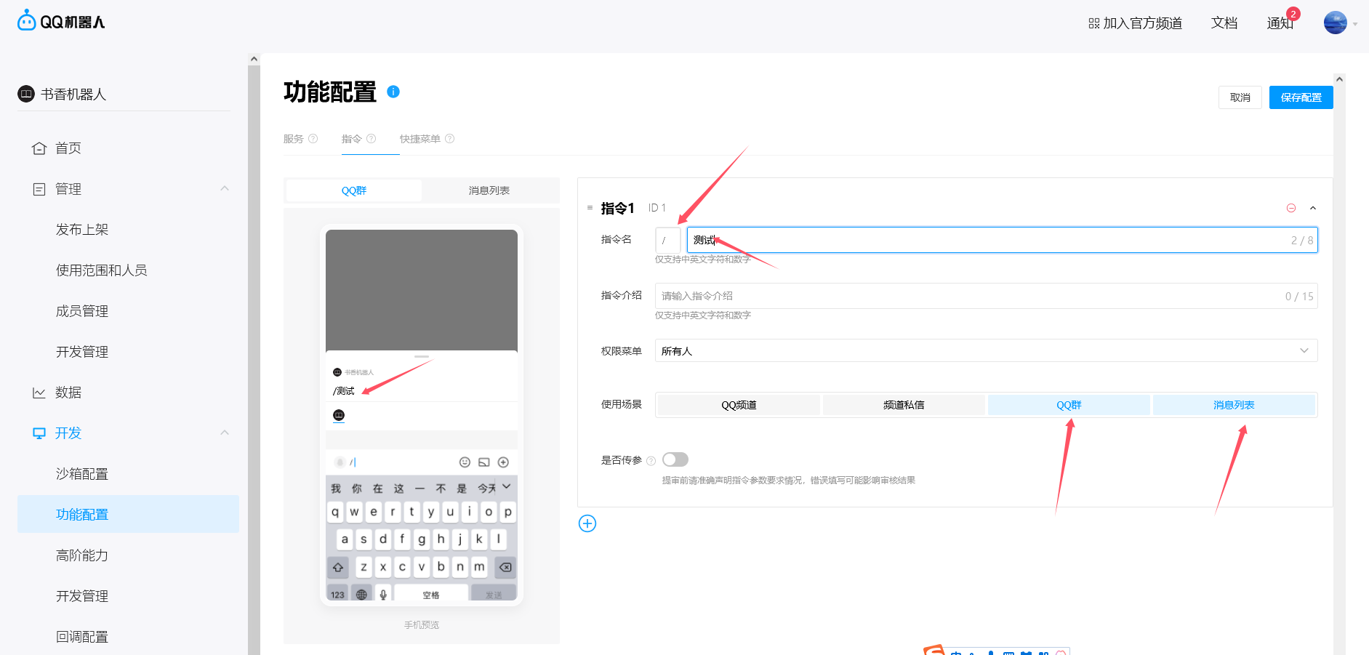Click emoji icon in phone preview
This screenshot has width=1369, height=655.
[x=465, y=462]
